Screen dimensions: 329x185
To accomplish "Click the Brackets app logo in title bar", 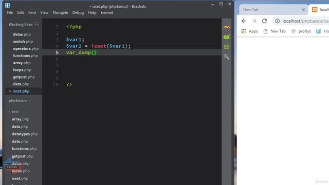I will [x=7, y=5].
